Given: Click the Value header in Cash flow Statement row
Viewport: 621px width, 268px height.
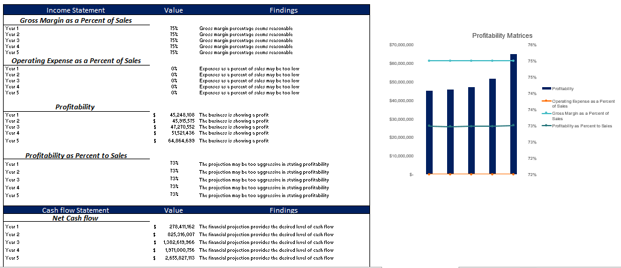Looking at the screenshot, I should click(x=173, y=210).
